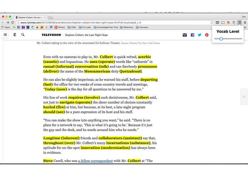248x176 pixels.
Task: Bookmark this page with the star icon
Action: 212,22
